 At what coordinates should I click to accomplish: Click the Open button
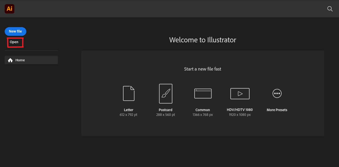pos(14,42)
